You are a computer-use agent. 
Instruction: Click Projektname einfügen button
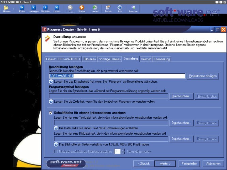click(x=203, y=76)
